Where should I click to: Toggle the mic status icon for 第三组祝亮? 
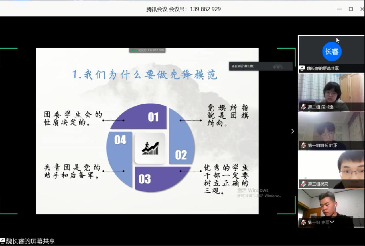click(x=303, y=184)
